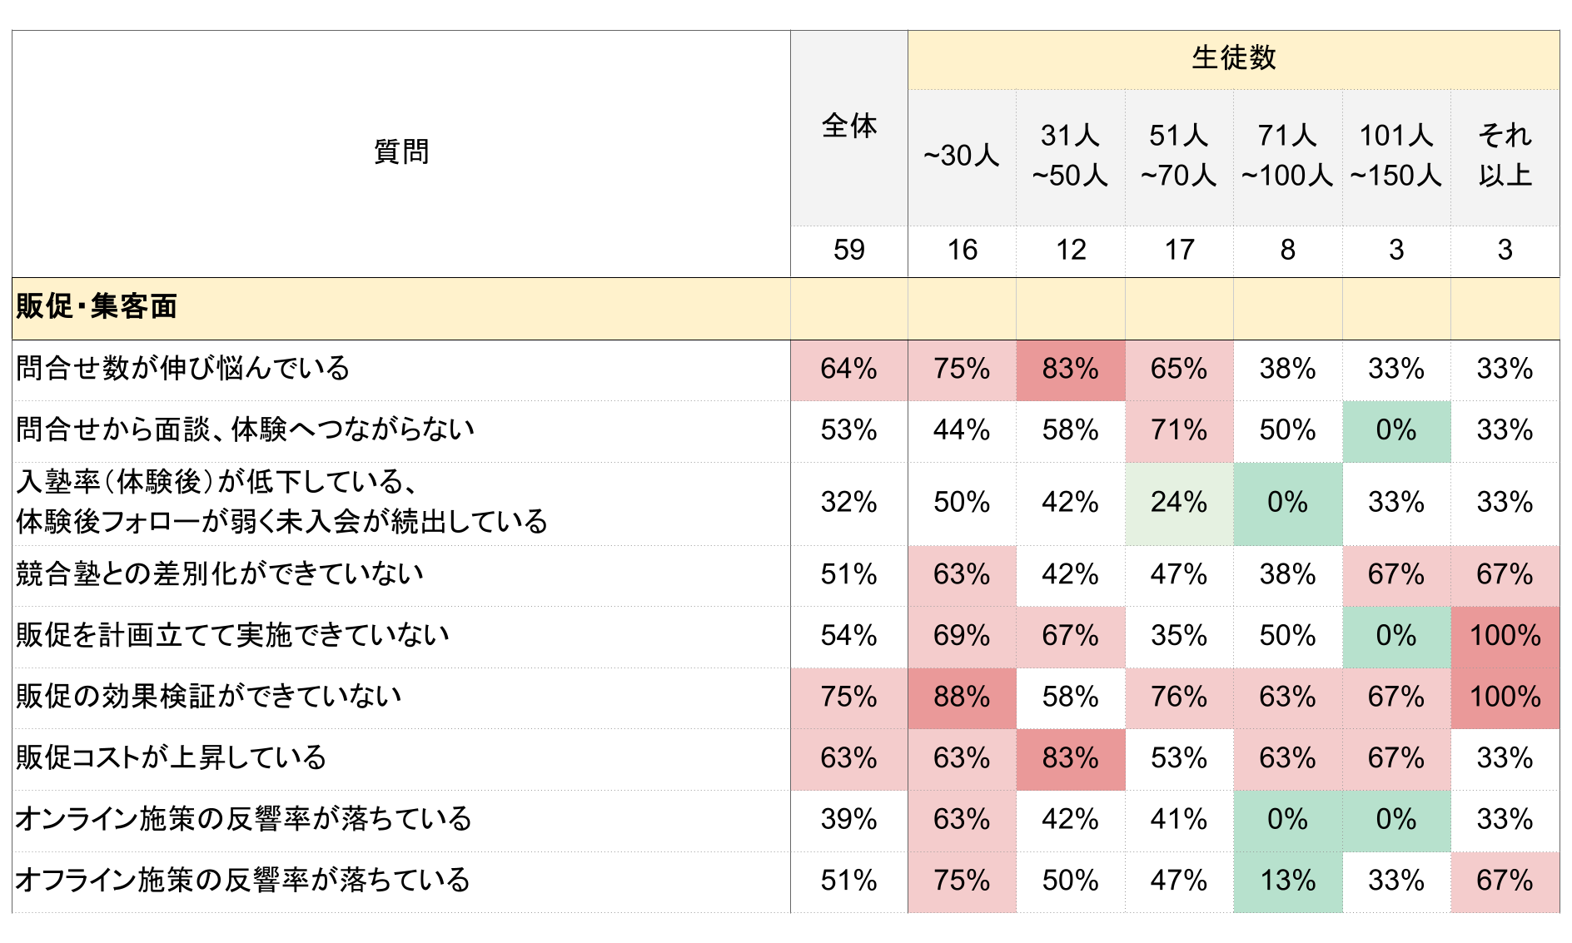The image size is (1572, 943).
Task: Select the count cell showing 17
Action: [x=1179, y=250]
